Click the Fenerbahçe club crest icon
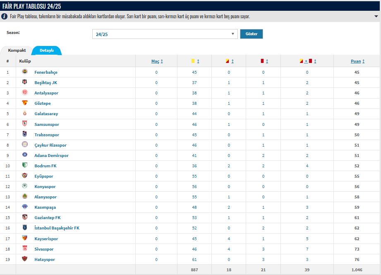Screen dimensions: 381x275 click(25, 72)
